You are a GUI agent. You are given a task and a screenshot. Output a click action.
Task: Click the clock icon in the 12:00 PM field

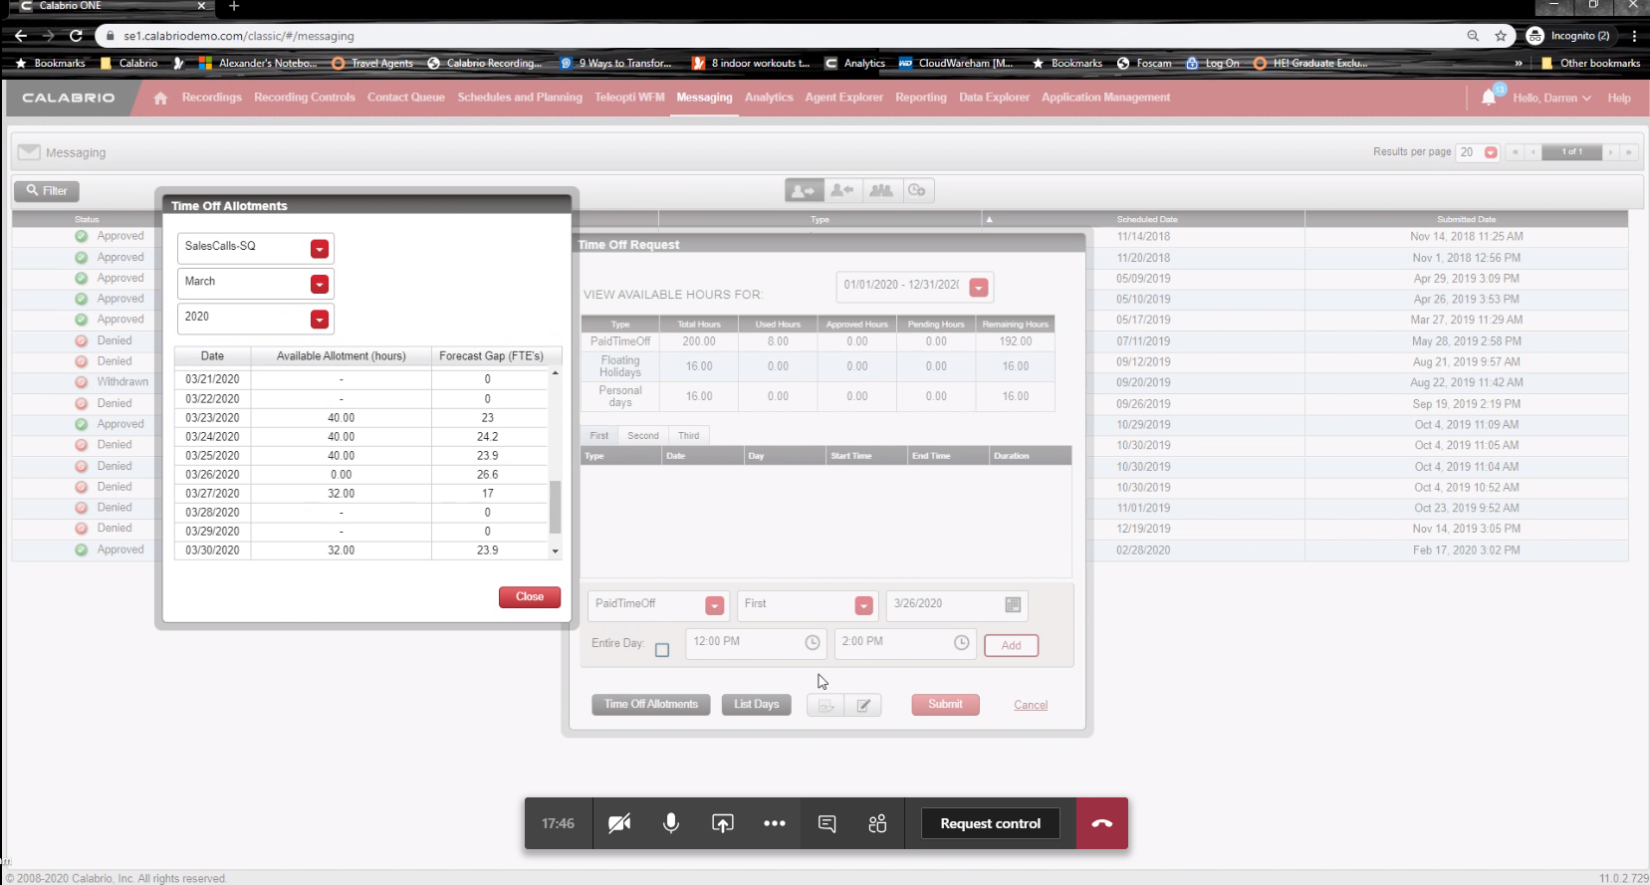tap(813, 643)
